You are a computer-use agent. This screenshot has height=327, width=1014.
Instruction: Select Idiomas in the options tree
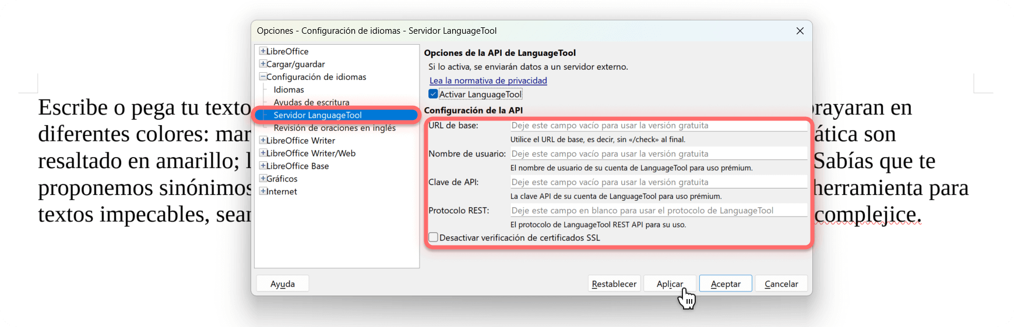pos(289,90)
